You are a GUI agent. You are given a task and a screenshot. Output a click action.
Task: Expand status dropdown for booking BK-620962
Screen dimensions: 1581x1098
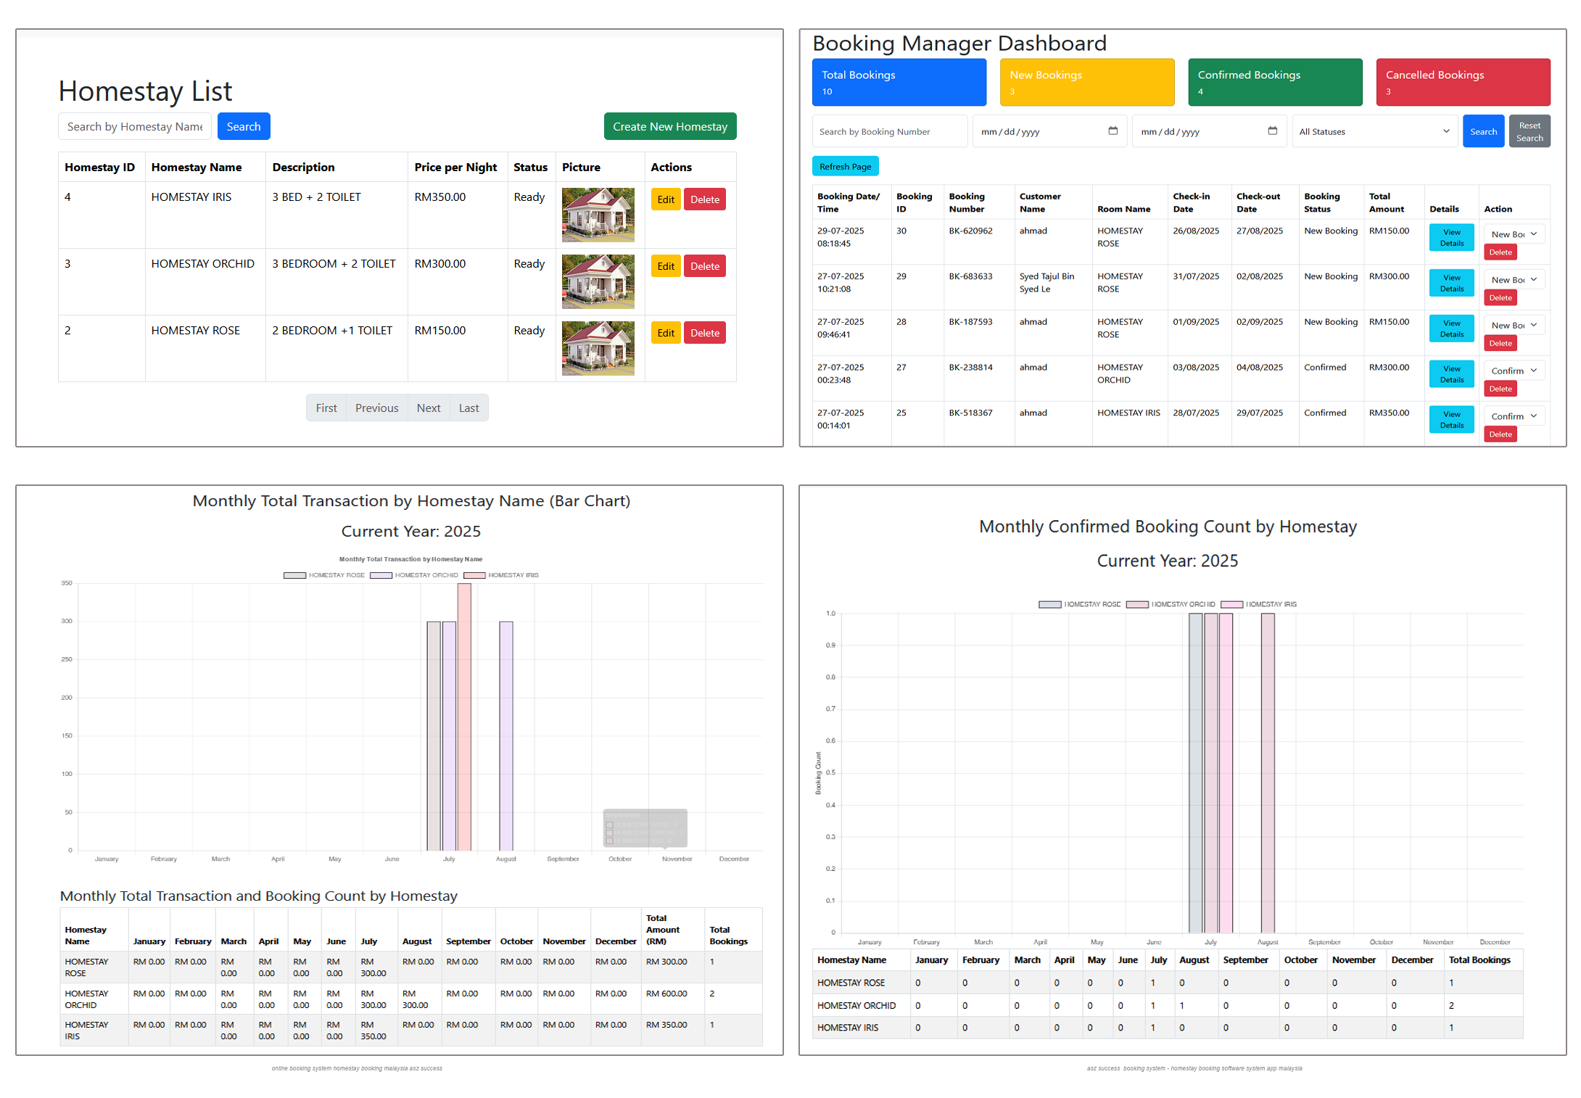(x=1514, y=234)
